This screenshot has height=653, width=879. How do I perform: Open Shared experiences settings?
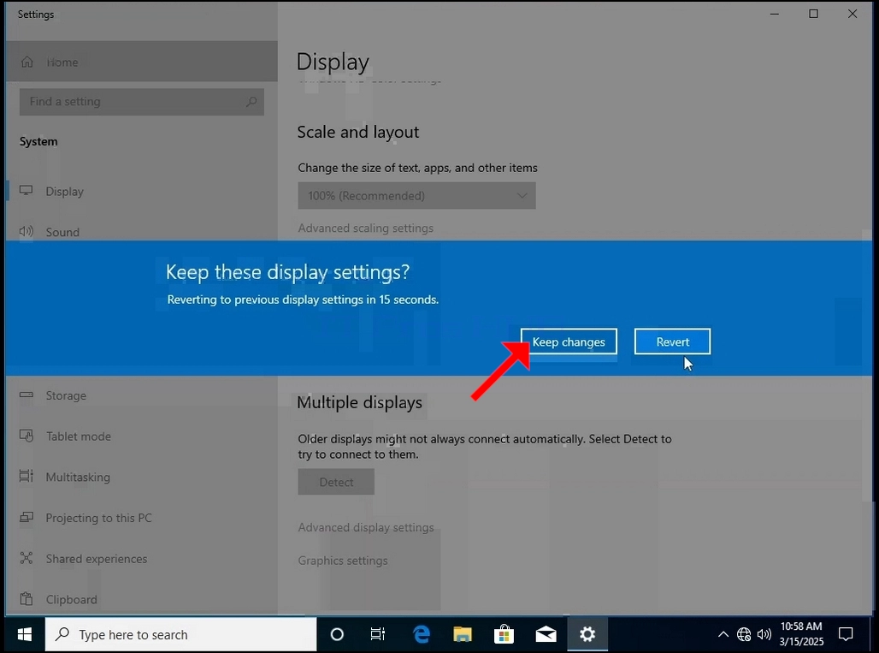pos(141,559)
